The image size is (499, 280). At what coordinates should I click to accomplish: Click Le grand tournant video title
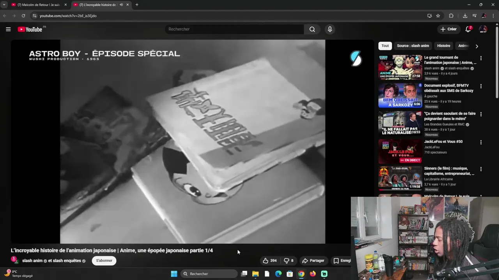450,60
